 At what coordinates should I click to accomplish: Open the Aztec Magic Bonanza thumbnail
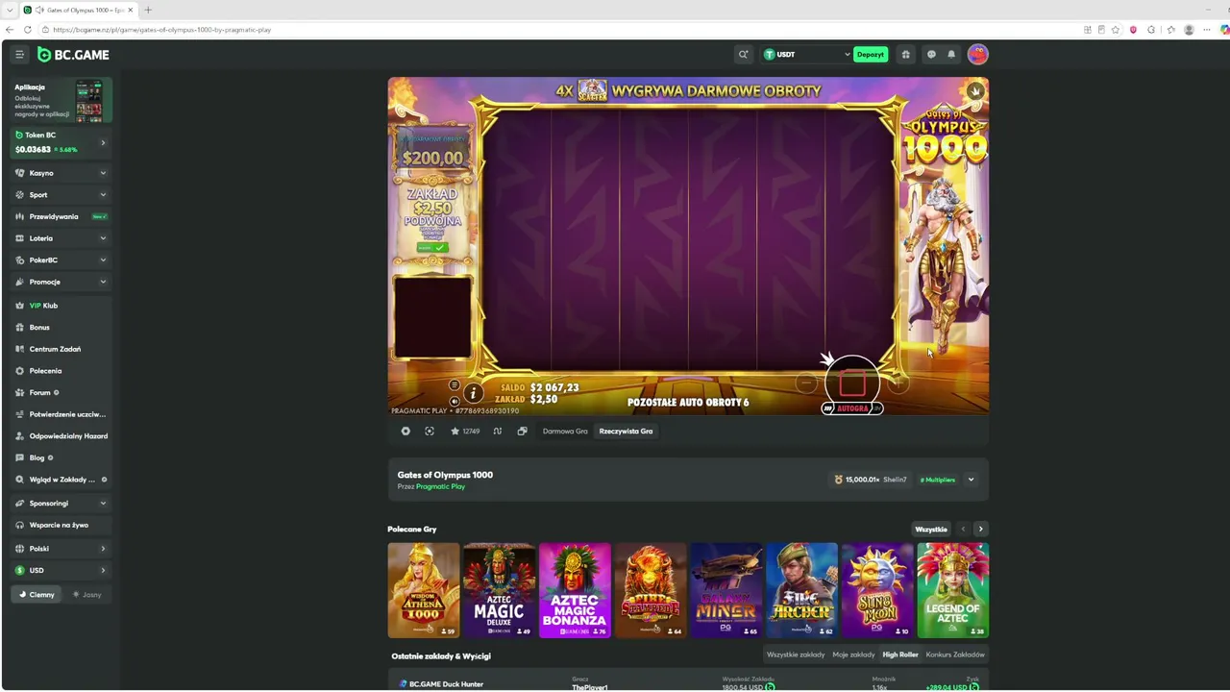(x=575, y=590)
